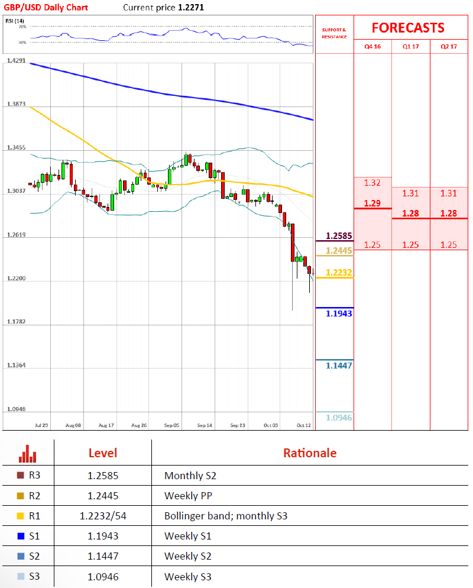Screen dimensions: 473x588
Task: Click the S2 row label
Action: pyautogui.click(x=34, y=556)
